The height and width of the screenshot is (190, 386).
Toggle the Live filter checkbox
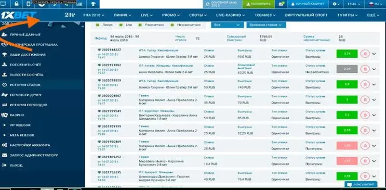[121, 25]
